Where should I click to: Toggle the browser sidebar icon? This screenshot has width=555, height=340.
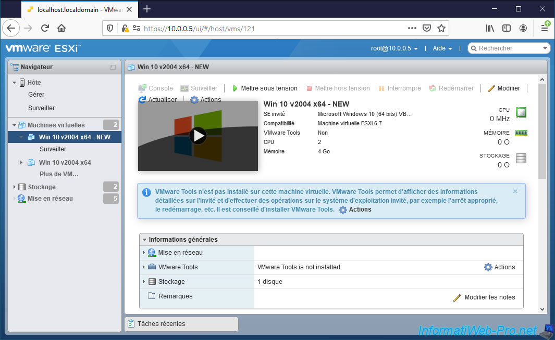click(x=507, y=28)
